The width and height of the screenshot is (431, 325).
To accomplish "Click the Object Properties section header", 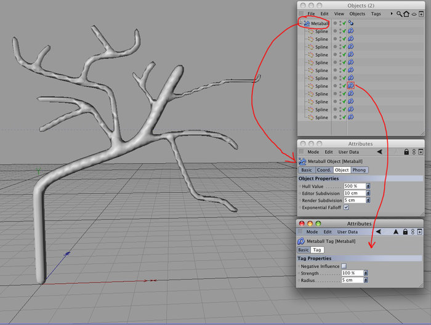I will (x=361, y=179).
